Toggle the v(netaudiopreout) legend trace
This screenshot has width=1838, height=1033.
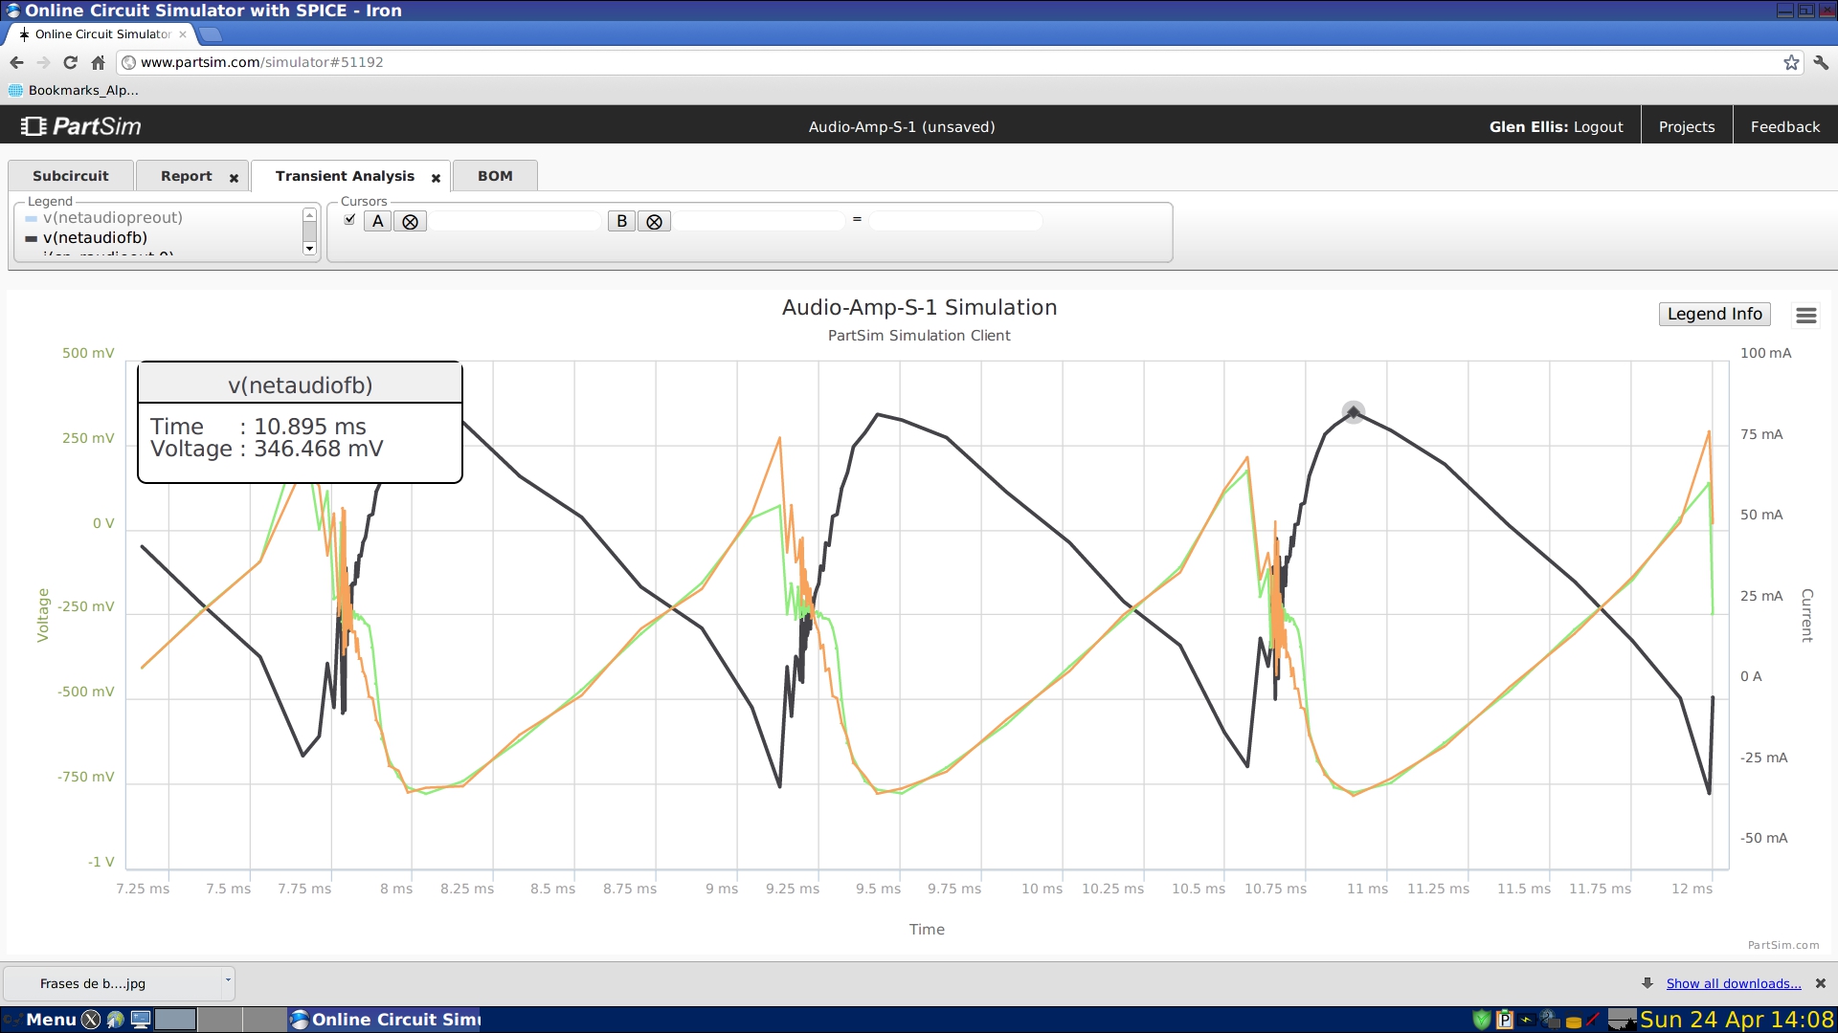pos(112,218)
